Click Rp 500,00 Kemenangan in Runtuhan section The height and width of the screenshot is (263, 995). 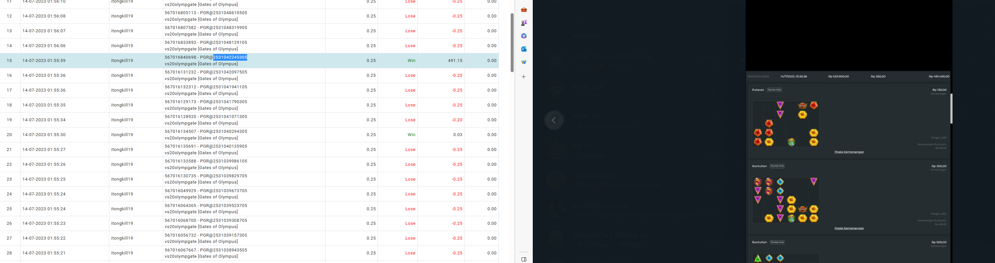939,242
